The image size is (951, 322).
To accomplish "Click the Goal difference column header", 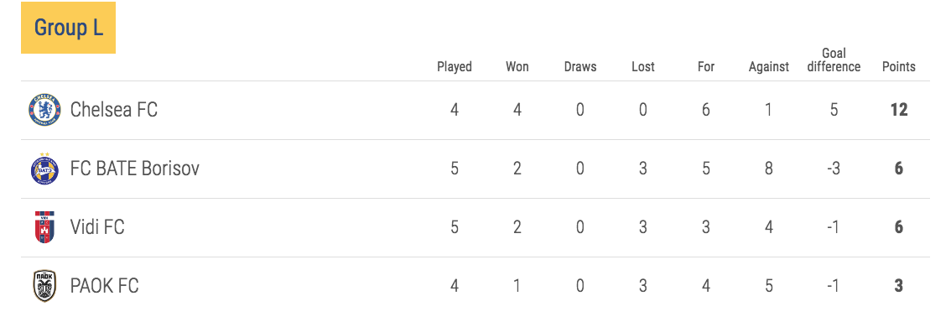I will point(834,60).
